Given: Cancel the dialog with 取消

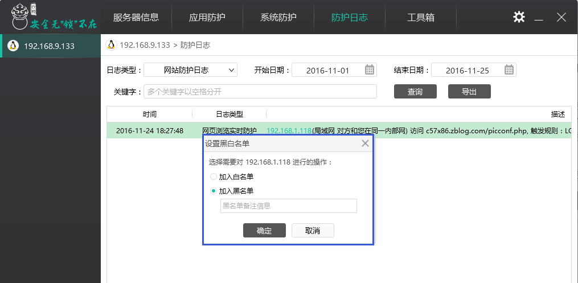Looking at the screenshot, I should [313, 230].
